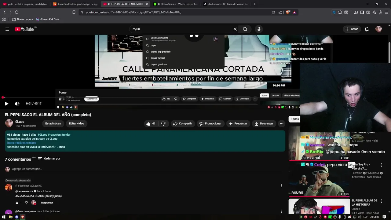Expand description with ...más

click(x=61, y=147)
